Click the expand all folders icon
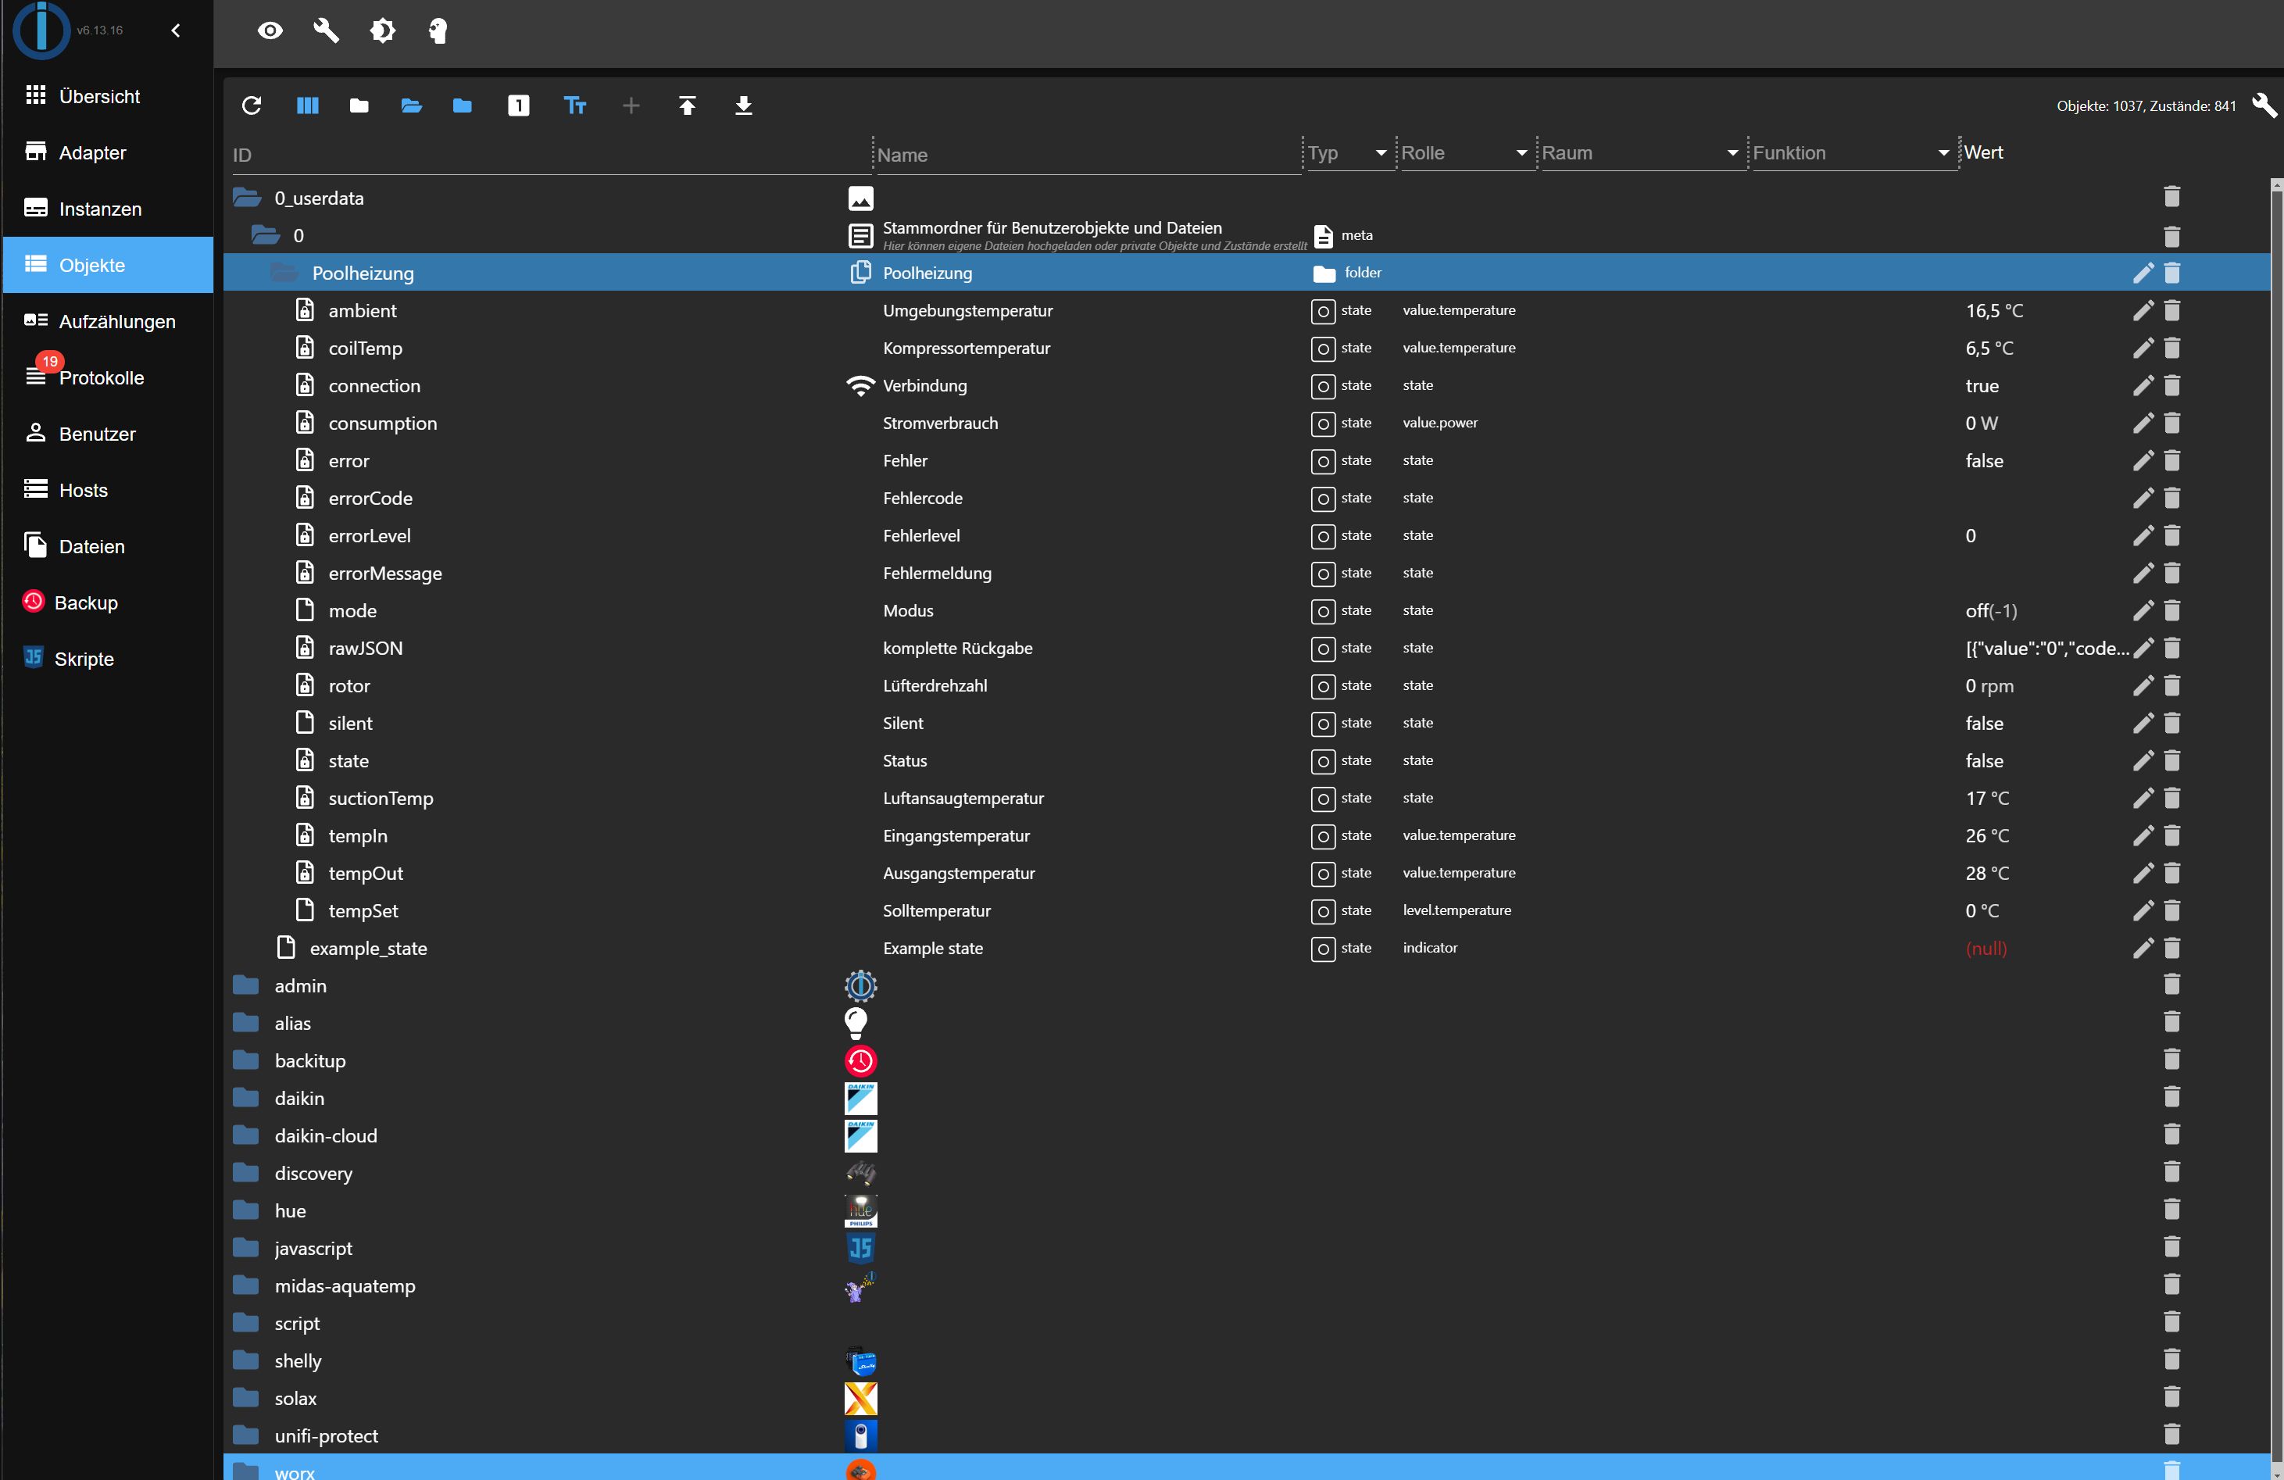The image size is (2284, 1480). click(411, 105)
